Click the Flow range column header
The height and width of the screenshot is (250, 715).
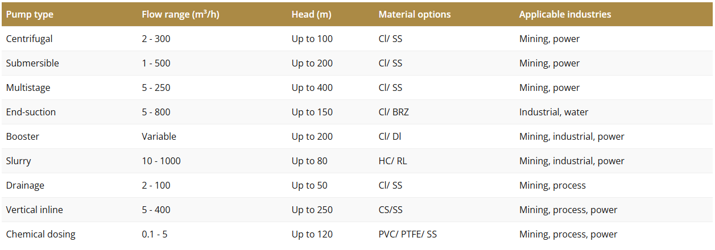click(180, 14)
